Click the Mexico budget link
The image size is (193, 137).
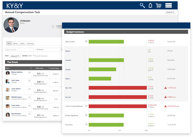[68, 79]
